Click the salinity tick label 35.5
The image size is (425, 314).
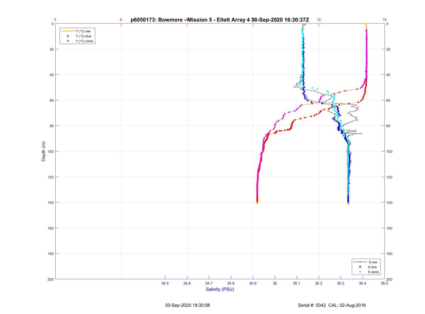click(385, 283)
